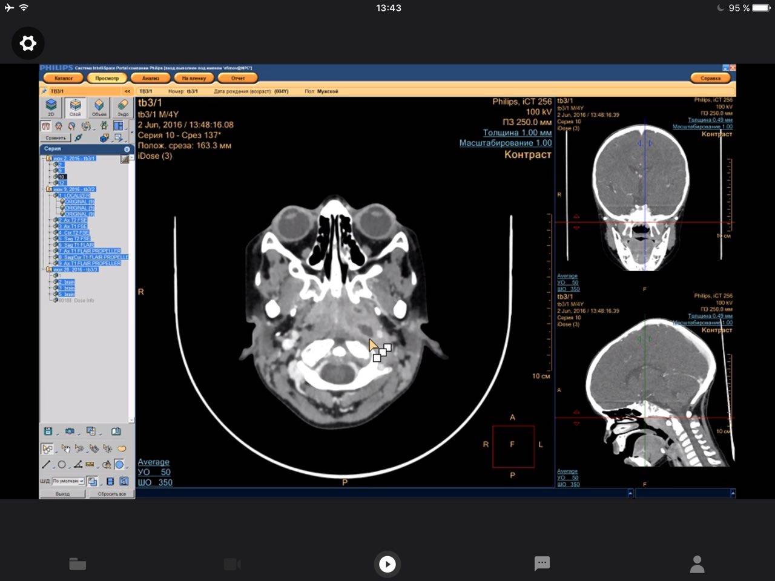Open the settings gear at top left
The height and width of the screenshot is (581, 775).
pos(28,43)
